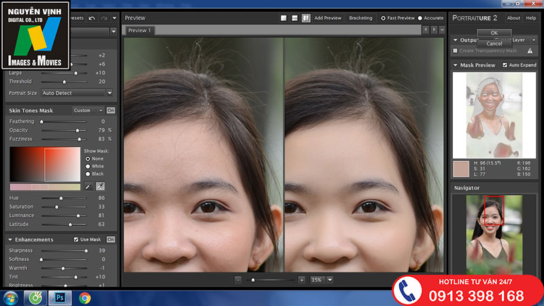This screenshot has width=544, height=306.
Task: Toggle the Use Mask checkbox
Action: [x=76, y=239]
